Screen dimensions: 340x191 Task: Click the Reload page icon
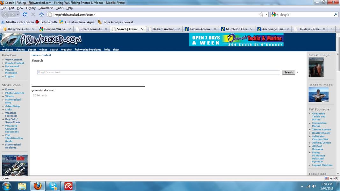click(25, 15)
